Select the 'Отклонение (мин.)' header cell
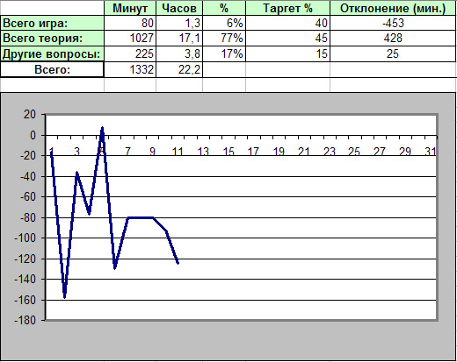Screen dimensions: 457x362 tap(393, 8)
